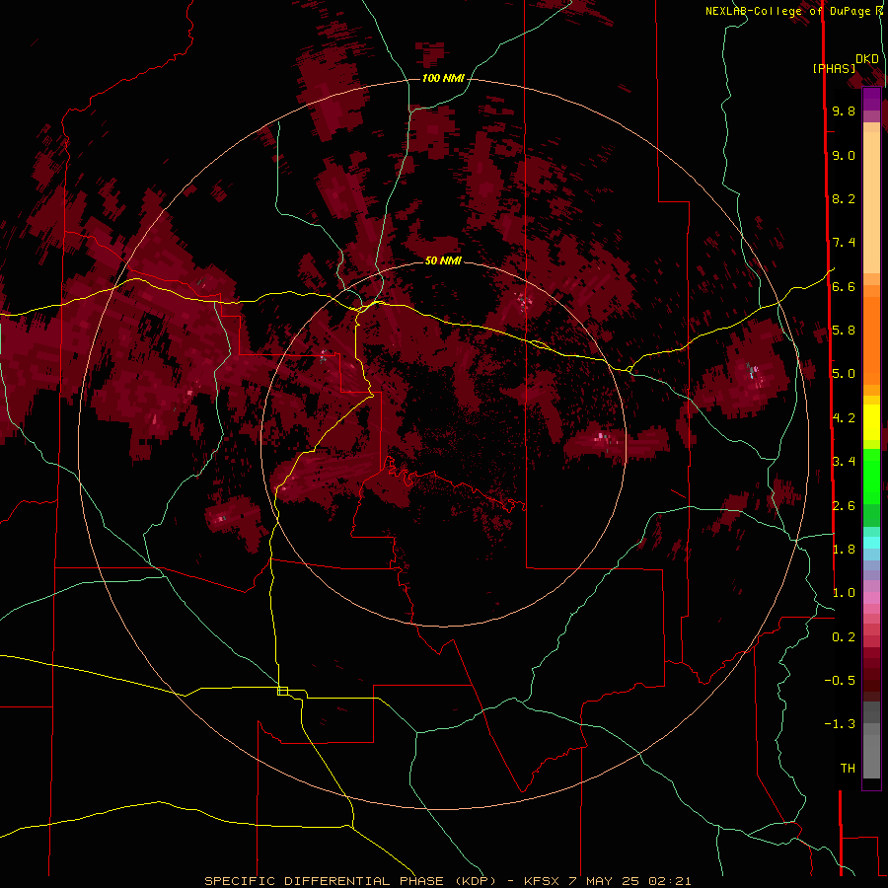Pick the yellow band of the KDP color bar
Image resolution: width=888 pixels, height=888 pixels.
click(x=871, y=422)
